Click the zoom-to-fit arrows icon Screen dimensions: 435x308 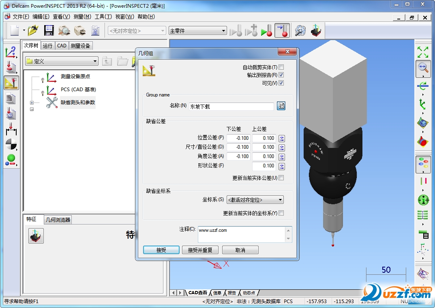pyautogui.click(x=423, y=52)
